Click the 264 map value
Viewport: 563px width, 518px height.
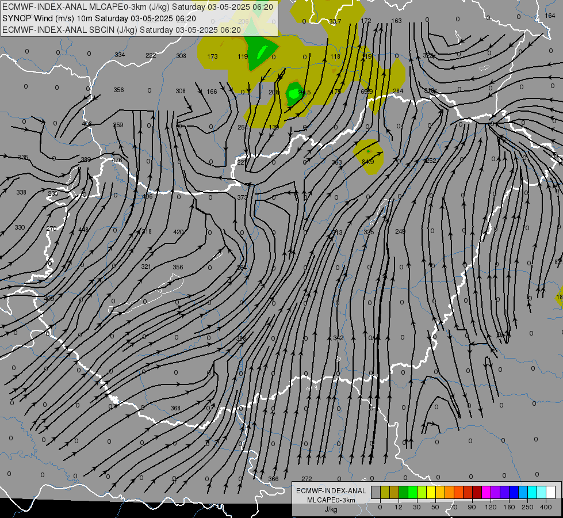click(242, 268)
